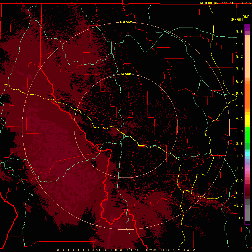
Task: Pick the pink segment of the color scale
Action: (247, 170)
